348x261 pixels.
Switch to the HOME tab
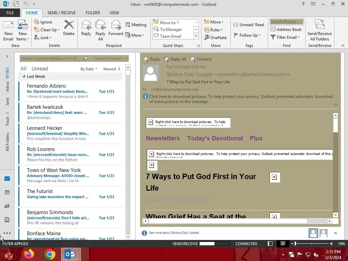[32, 13]
